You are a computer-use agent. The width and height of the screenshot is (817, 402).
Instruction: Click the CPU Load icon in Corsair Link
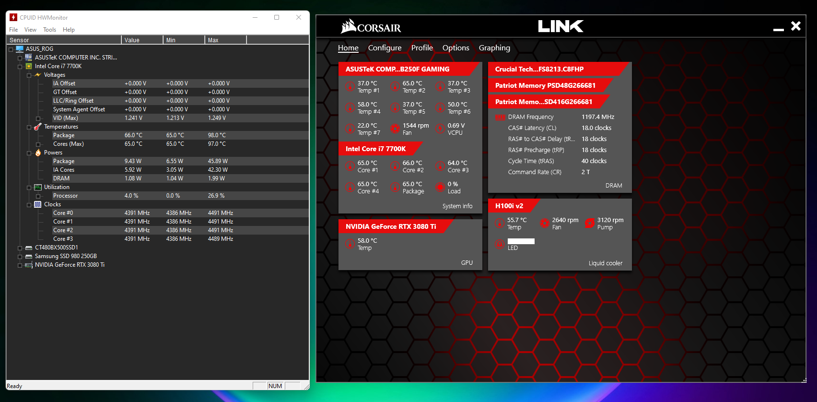440,187
